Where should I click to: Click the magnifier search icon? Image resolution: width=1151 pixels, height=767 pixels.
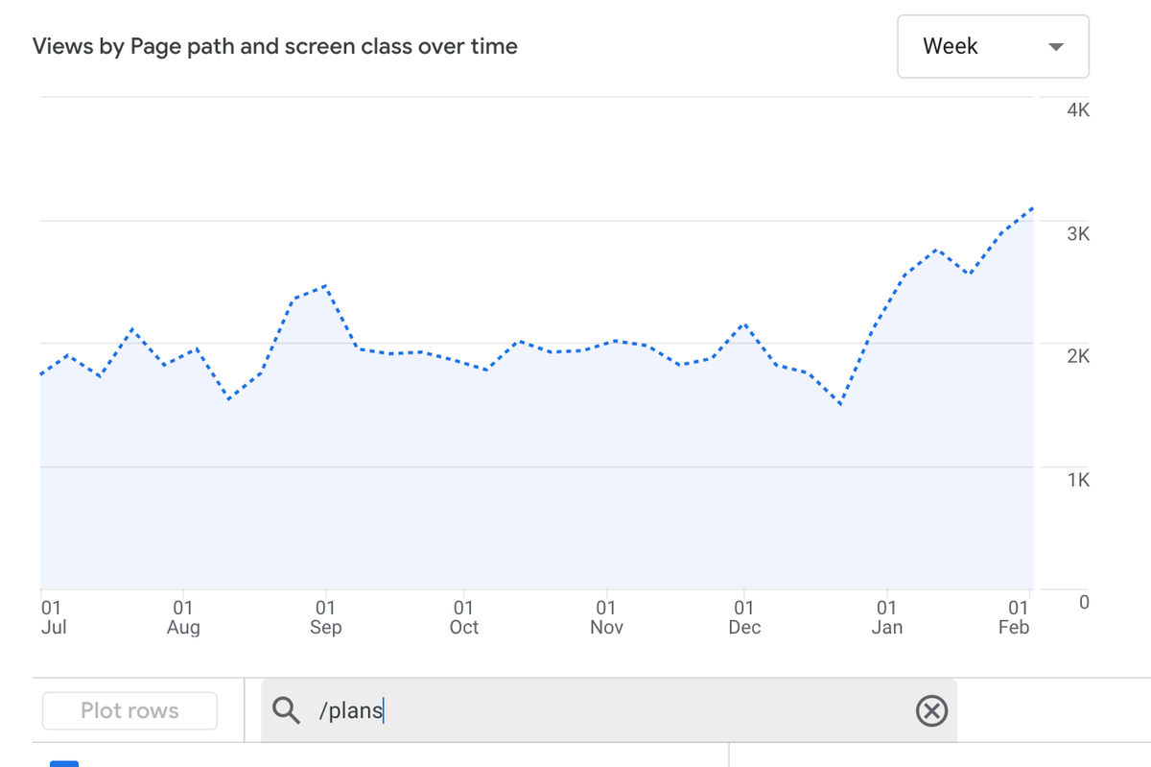[287, 710]
